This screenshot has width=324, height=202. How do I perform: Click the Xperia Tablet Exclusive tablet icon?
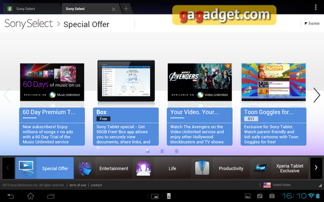click(x=261, y=168)
